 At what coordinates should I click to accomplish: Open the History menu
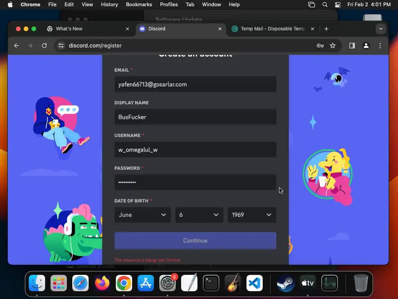109,5
